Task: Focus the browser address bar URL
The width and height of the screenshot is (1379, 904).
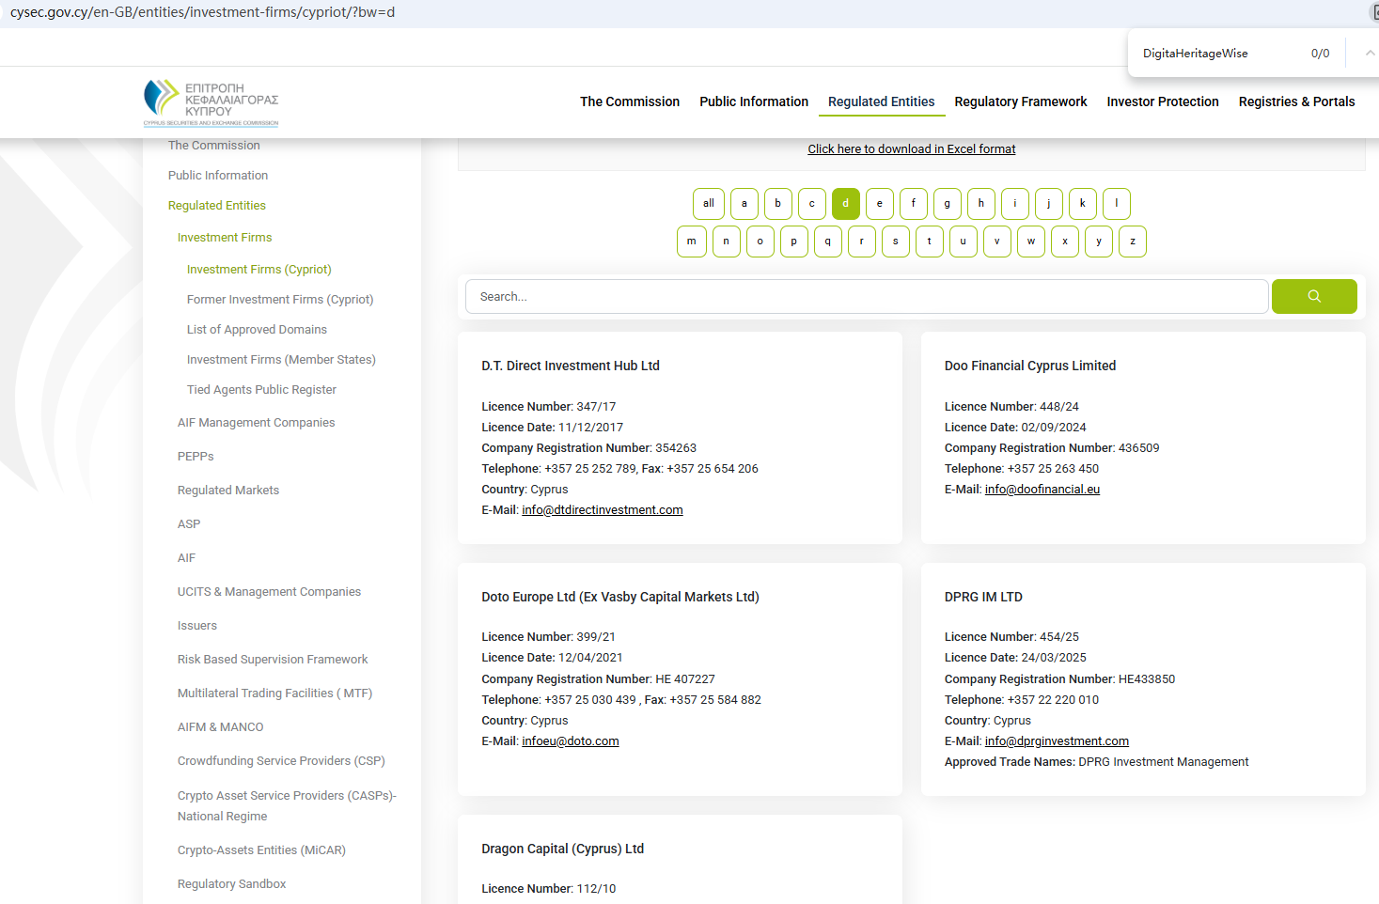Action: [202, 12]
